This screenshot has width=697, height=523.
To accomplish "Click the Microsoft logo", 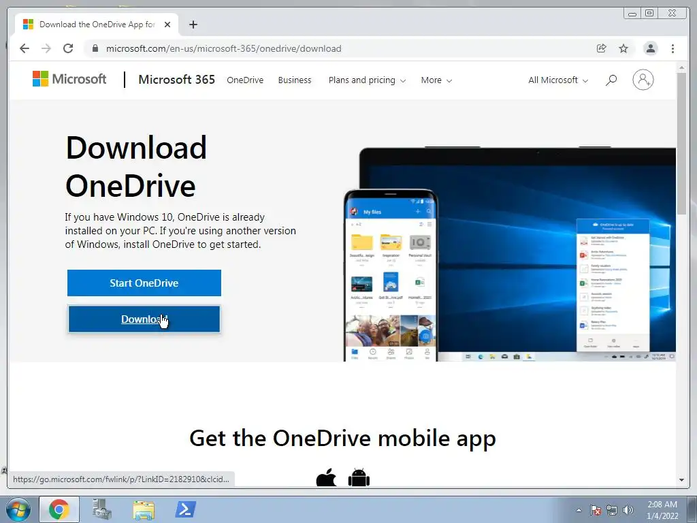I will click(x=69, y=79).
